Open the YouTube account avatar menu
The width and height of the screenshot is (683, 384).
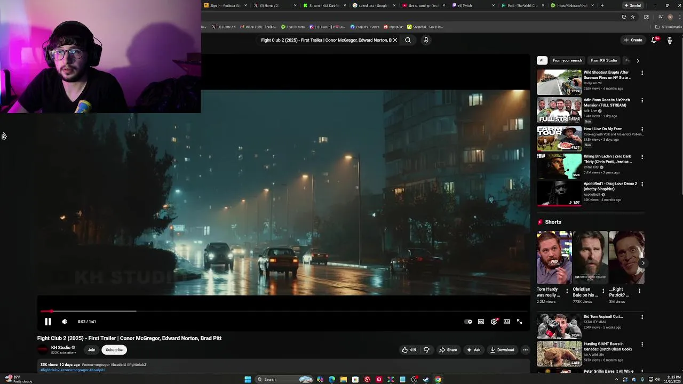(x=670, y=40)
